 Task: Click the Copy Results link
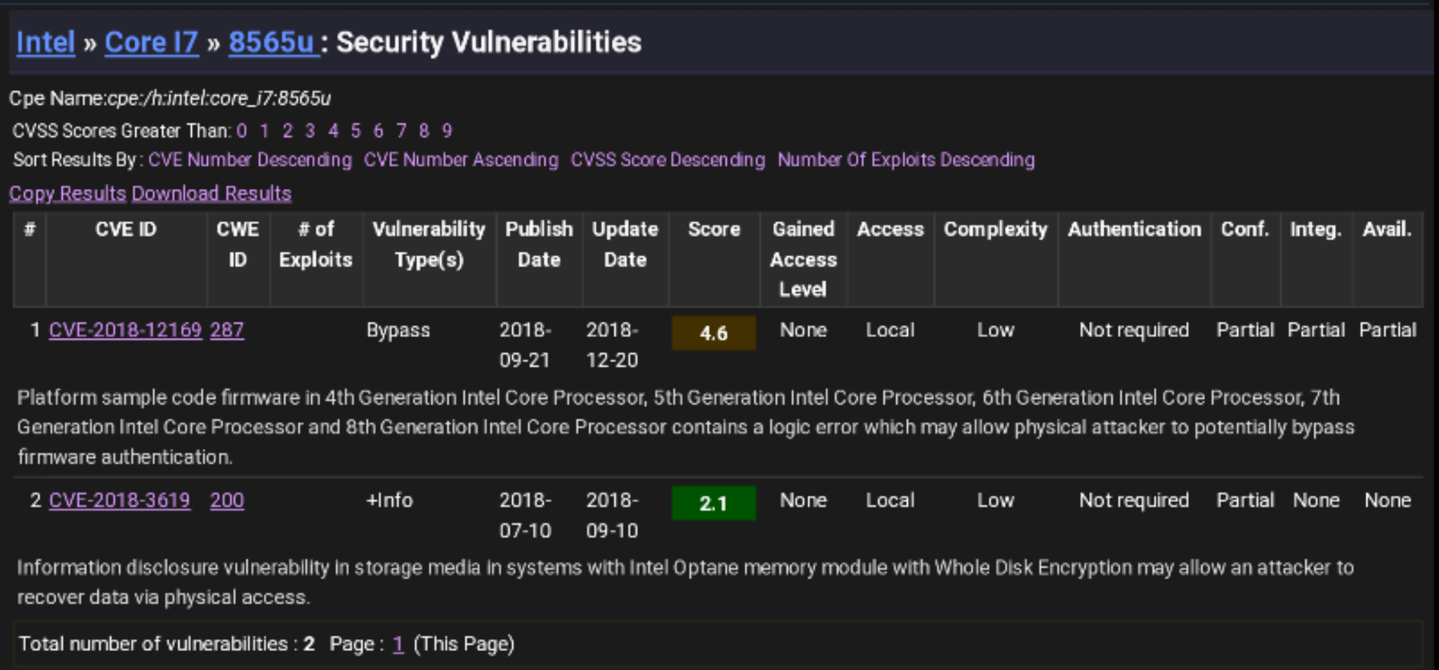67,193
